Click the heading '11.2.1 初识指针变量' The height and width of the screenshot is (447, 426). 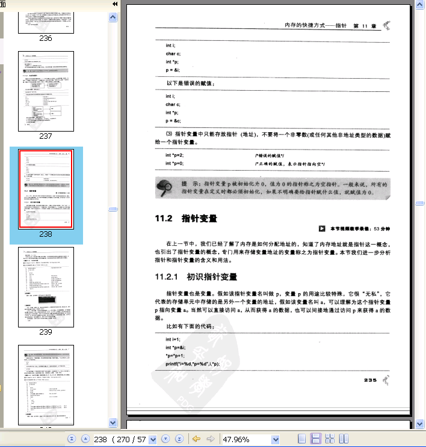point(196,277)
